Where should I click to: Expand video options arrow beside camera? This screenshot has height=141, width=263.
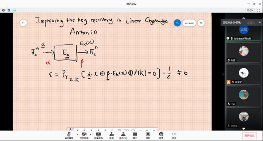[90, 134]
